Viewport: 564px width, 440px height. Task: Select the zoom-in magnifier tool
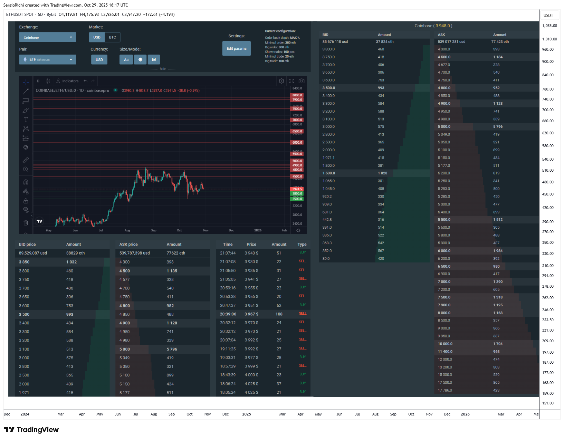pos(26,170)
